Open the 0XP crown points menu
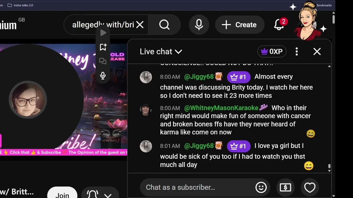 click(272, 51)
